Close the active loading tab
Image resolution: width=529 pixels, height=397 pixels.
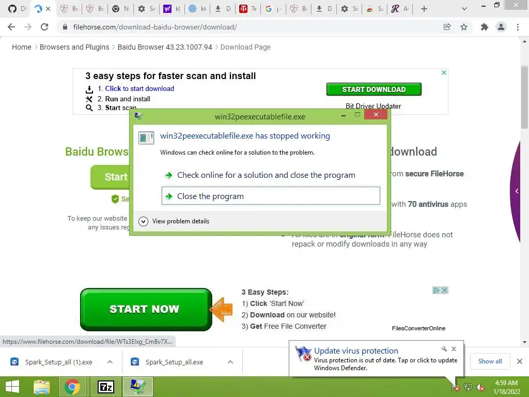point(48,9)
